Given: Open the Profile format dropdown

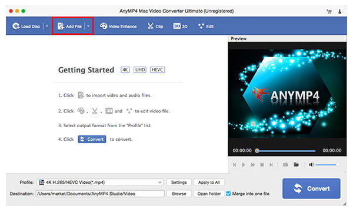Looking at the screenshot, I should click(x=100, y=183).
